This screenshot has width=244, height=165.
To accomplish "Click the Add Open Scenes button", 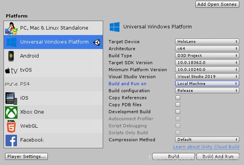I will 217,4.
